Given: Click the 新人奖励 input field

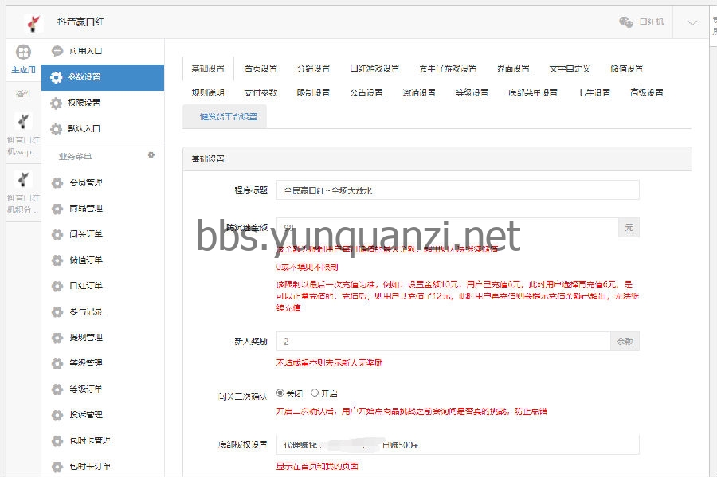Looking at the screenshot, I should [443, 341].
